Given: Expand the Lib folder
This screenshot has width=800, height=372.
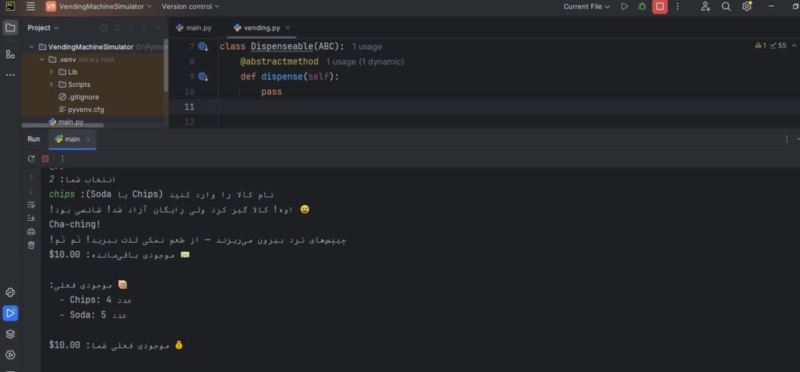Looking at the screenshot, I should (52, 72).
